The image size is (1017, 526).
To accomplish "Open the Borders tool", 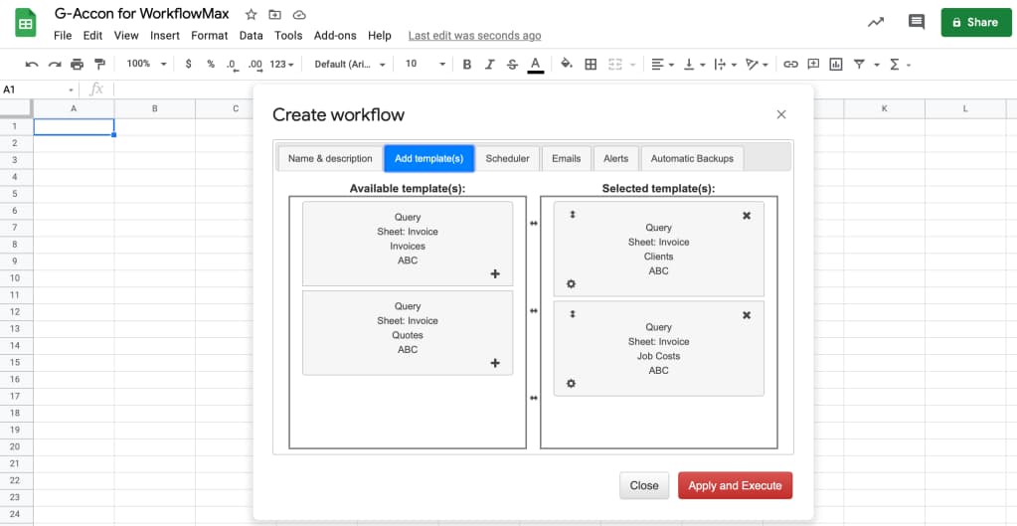I will [591, 65].
